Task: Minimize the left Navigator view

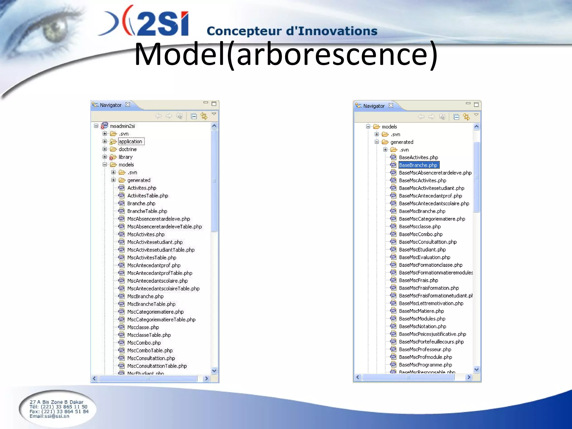Action: [206, 103]
